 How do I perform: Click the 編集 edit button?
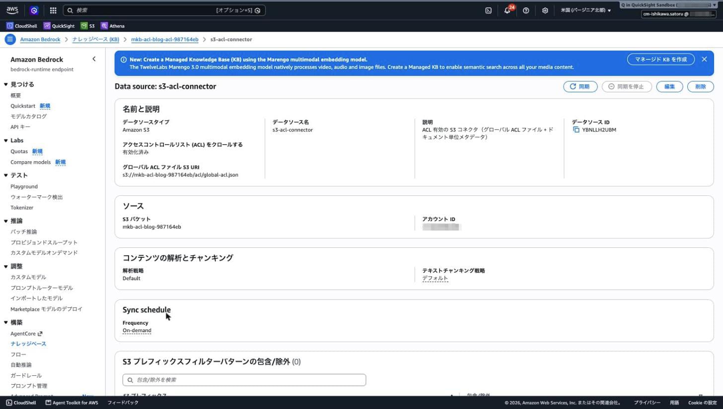click(669, 86)
